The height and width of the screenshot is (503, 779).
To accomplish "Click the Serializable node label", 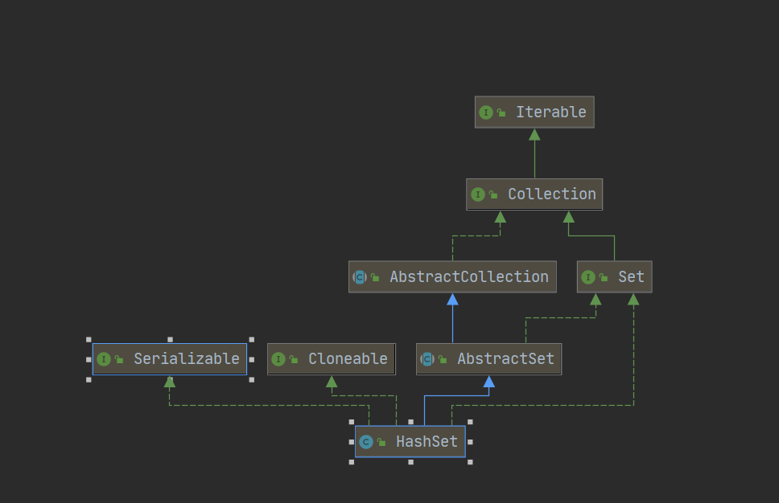I will point(186,359).
